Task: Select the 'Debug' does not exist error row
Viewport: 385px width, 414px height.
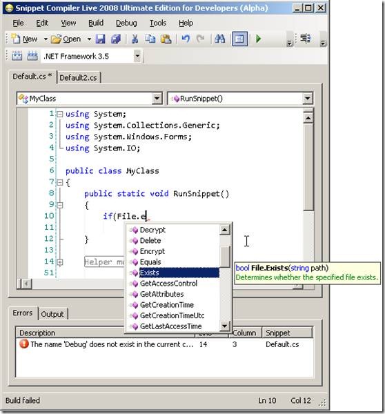Action: pos(164,344)
